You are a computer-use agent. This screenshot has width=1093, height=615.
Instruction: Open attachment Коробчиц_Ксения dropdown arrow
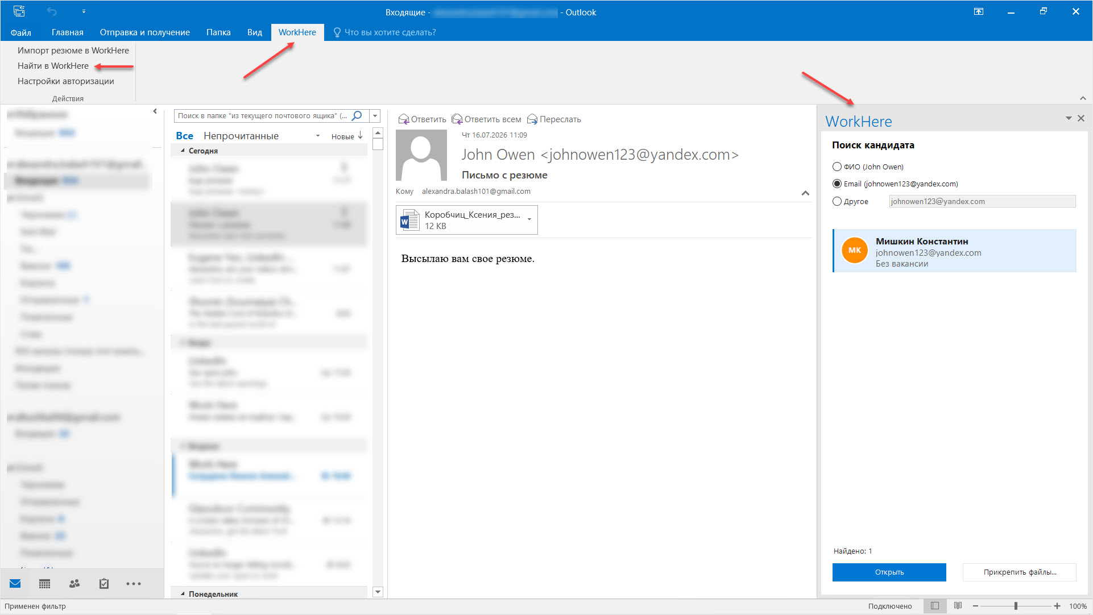coord(529,220)
